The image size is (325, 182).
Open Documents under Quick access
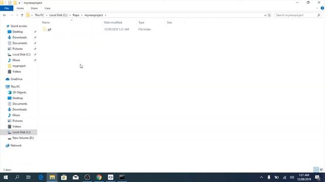[x=20, y=43]
